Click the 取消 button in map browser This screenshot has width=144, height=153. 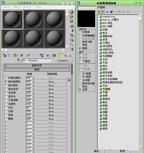[122, 151]
